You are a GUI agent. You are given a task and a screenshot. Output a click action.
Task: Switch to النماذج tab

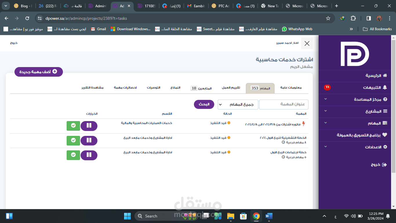[x=175, y=88]
